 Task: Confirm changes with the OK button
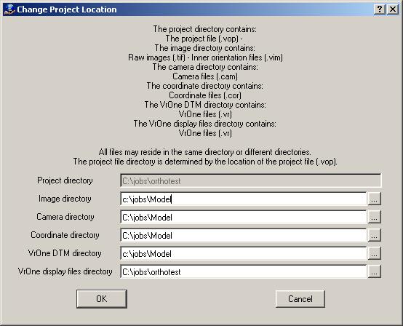(x=102, y=299)
